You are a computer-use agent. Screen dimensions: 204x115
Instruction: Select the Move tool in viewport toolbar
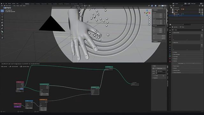tap(2, 17)
